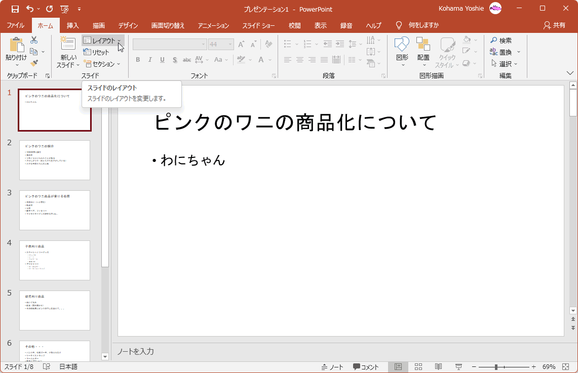Open the アニメーション (Animations) tab

pos(213,25)
